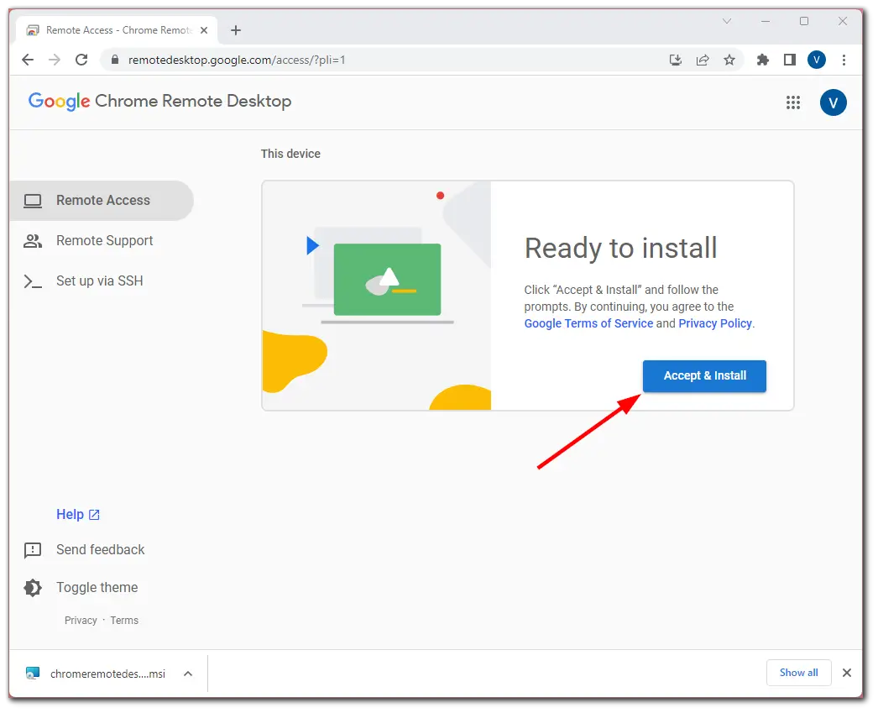Click inside the address bar
The width and height of the screenshot is (878, 713).
coord(336,60)
